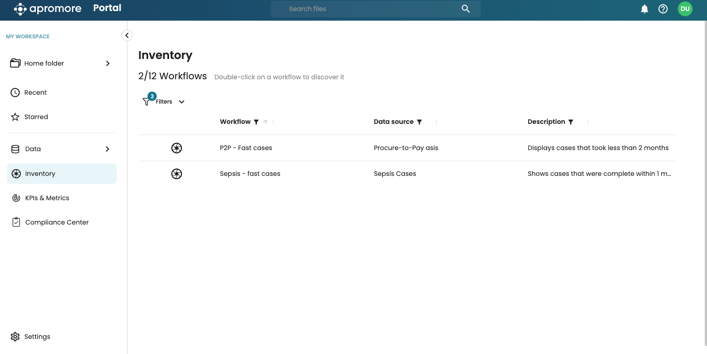Image resolution: width=707 pixels, height=354 pixels.
Task: Open Settings at sidebar bottom
Action: [37, 337]
